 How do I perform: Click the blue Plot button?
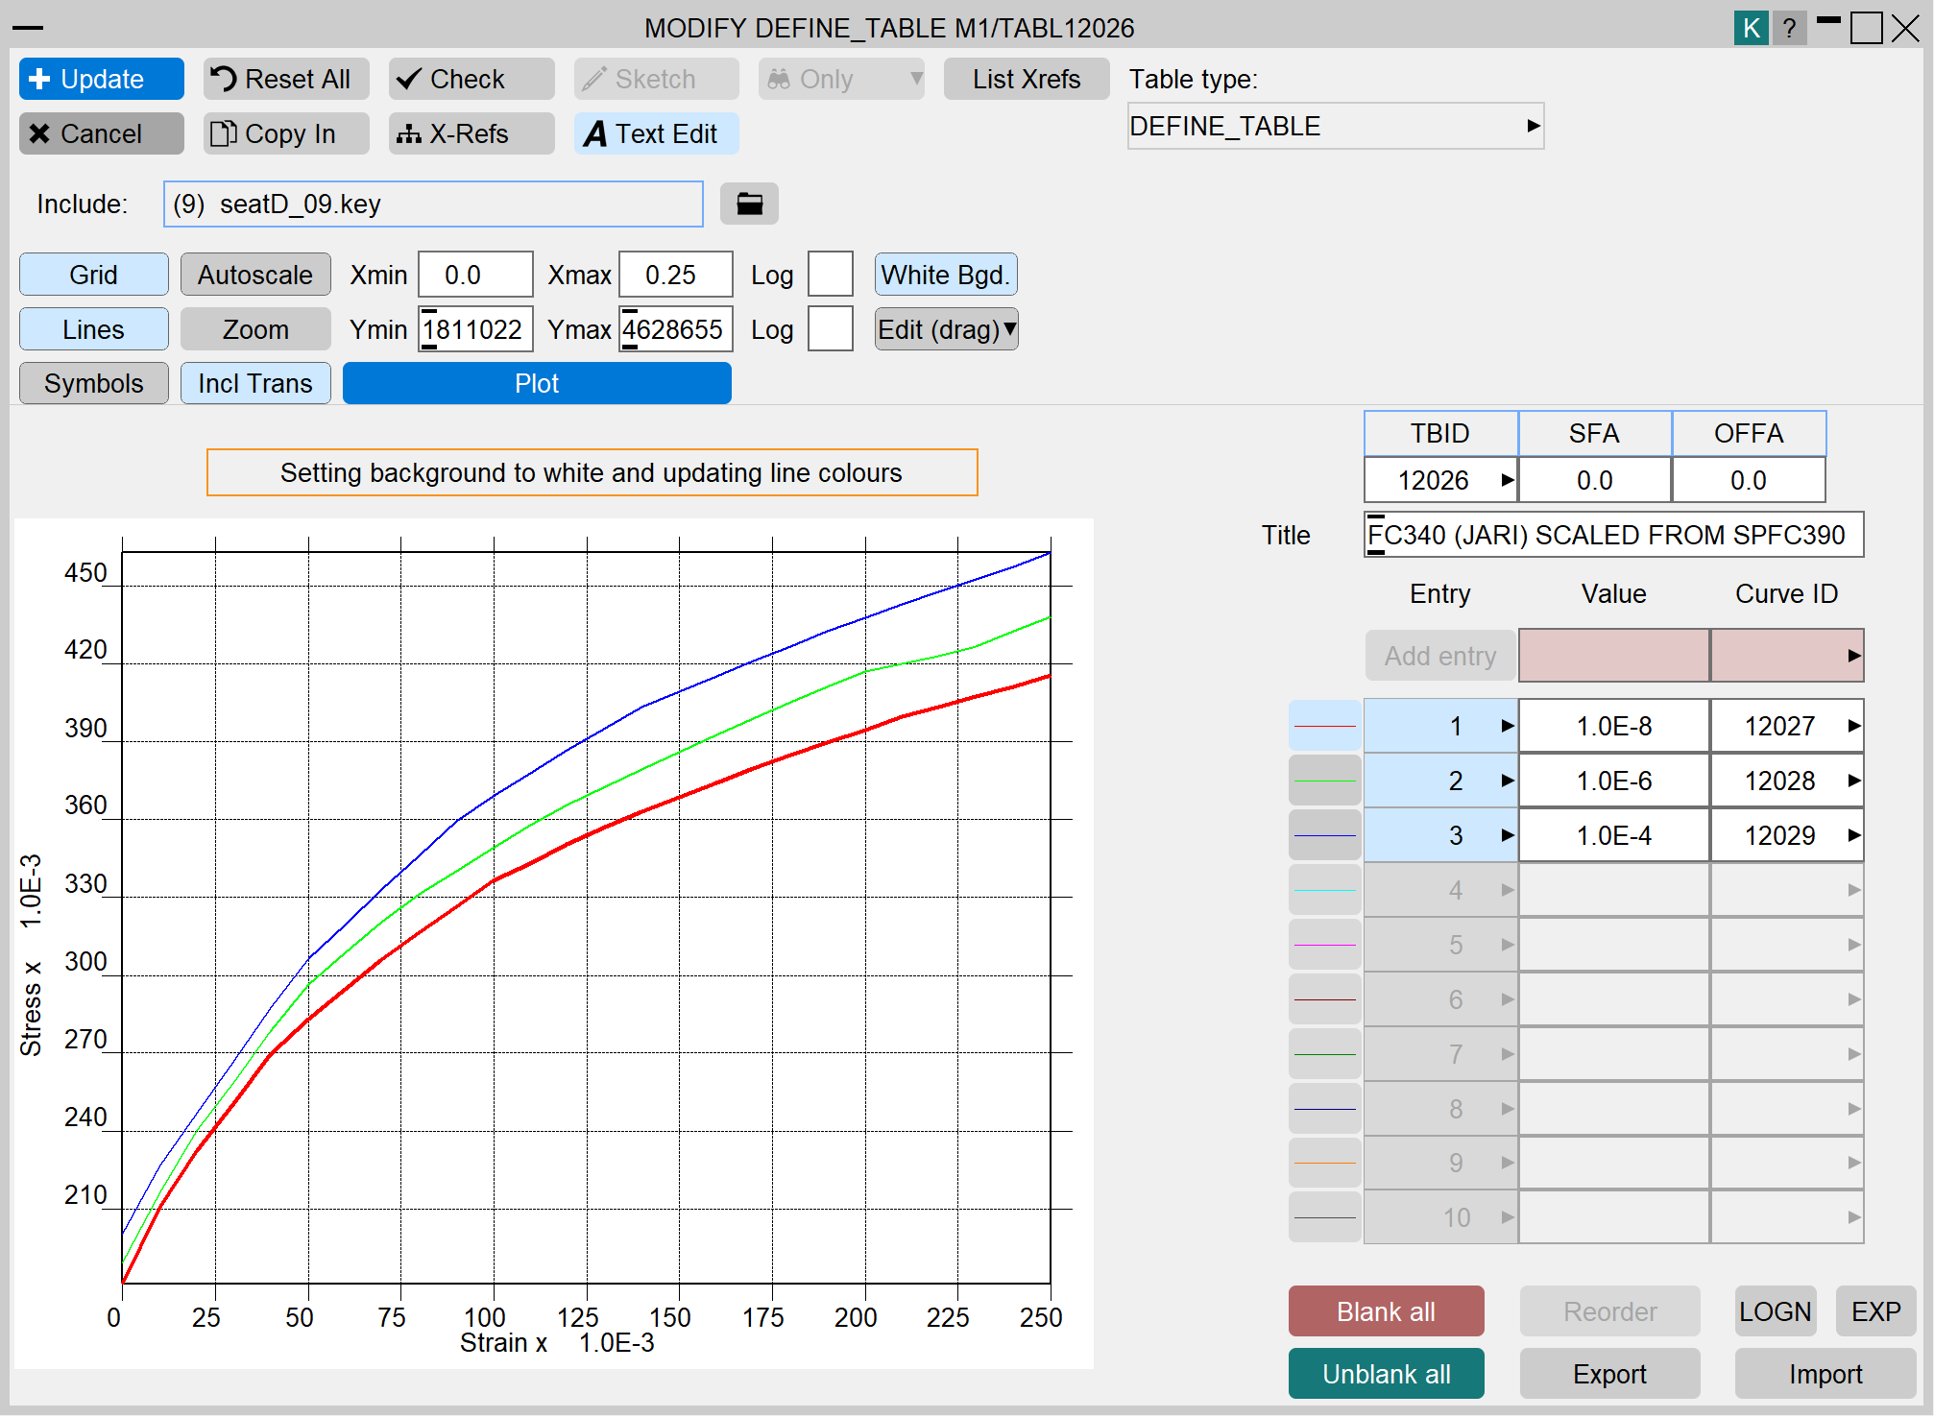[x=537, y=383]
